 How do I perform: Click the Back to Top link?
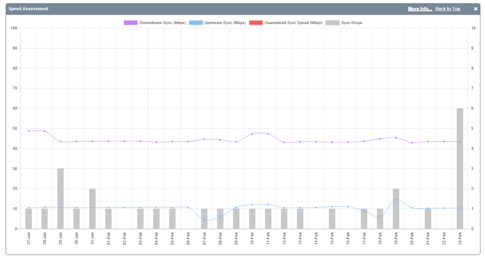(448, 9)
